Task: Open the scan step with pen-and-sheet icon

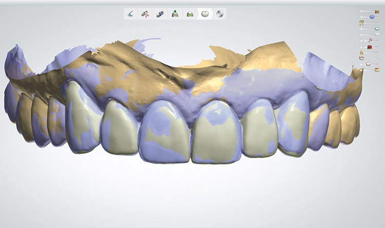Action: click(130, 14)
